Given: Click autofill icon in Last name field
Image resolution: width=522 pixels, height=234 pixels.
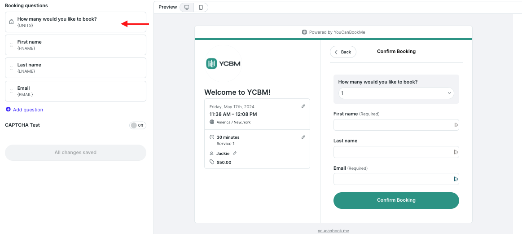Looking at the screenshot, I should pos(456,152).
